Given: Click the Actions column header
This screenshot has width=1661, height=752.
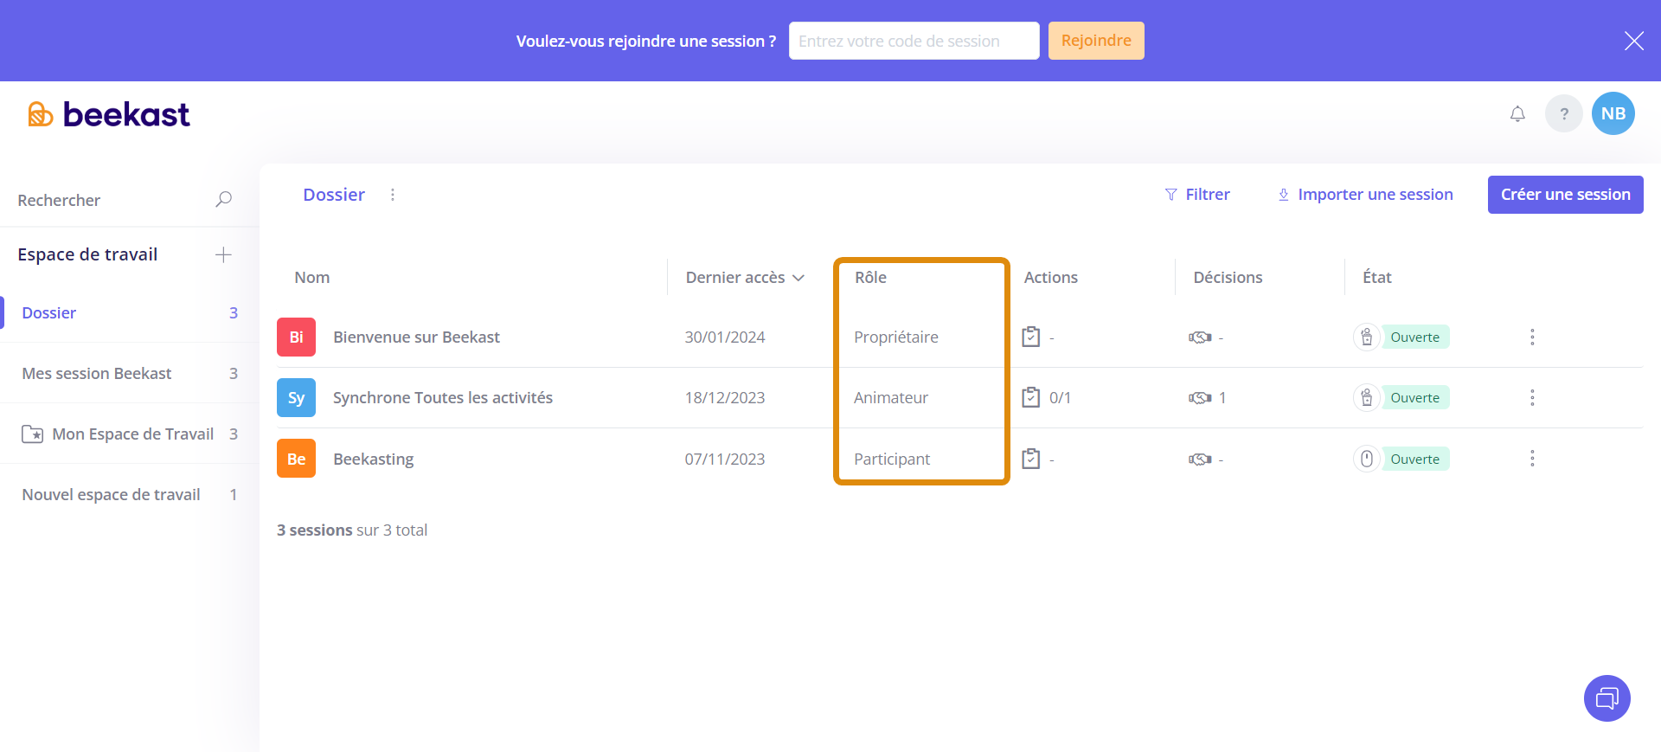Looking at the screenshot, I should click(x=1051, y=278).
